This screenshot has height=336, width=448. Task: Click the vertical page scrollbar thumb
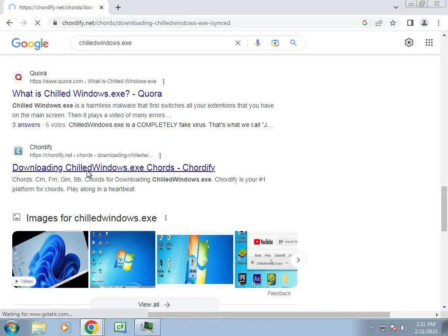point(444,209)
